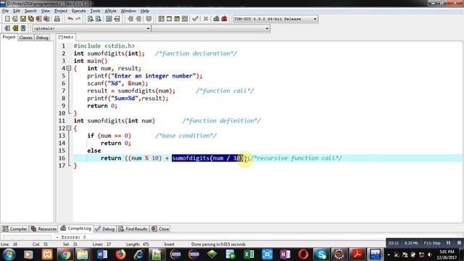Open the Execute menu
The width and height of the screenshot is (464, 261).
click(79, 11)
